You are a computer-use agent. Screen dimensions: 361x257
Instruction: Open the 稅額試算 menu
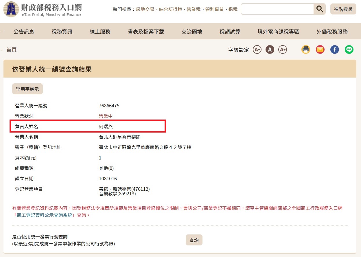[230, 32]
